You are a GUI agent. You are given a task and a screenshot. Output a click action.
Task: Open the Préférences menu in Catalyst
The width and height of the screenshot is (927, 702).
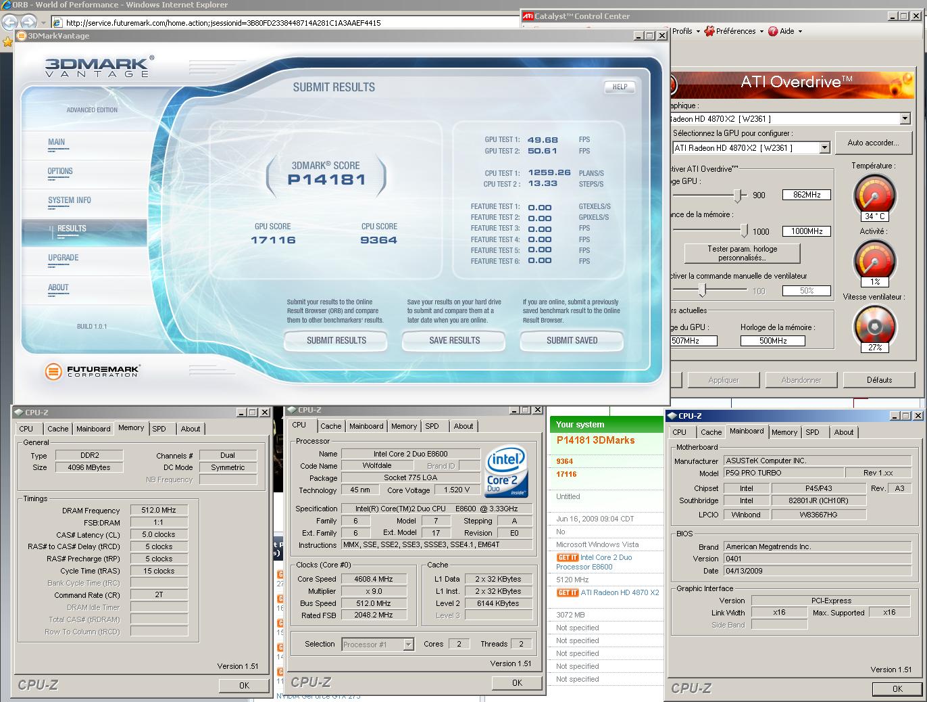(734, 31)
